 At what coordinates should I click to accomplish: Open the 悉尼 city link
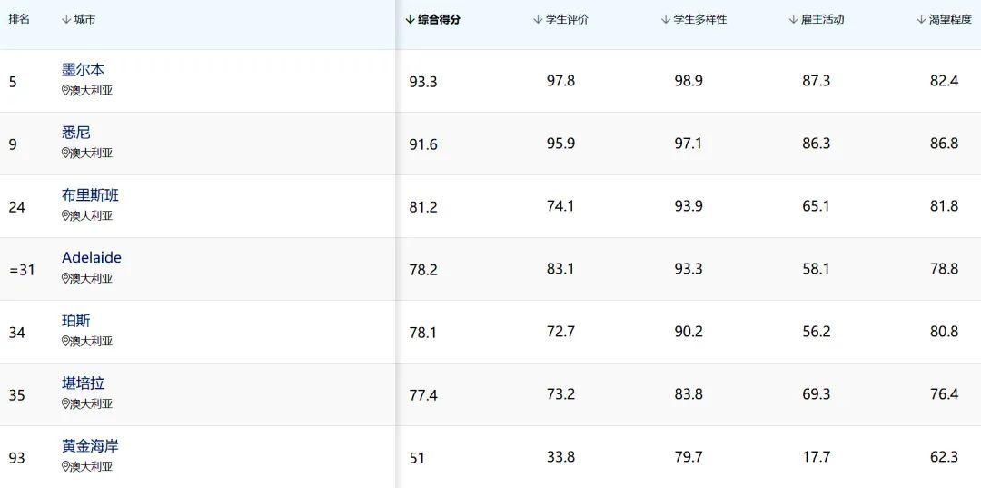coord(76,133)
